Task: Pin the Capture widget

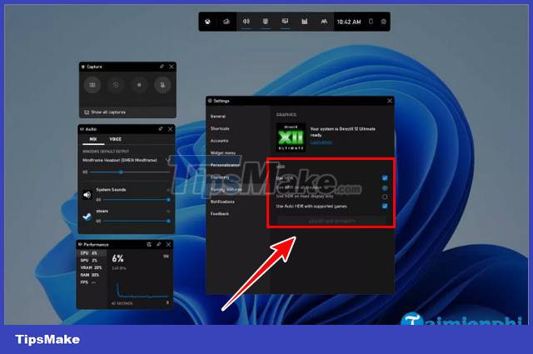Action: [x=162, y=67]
